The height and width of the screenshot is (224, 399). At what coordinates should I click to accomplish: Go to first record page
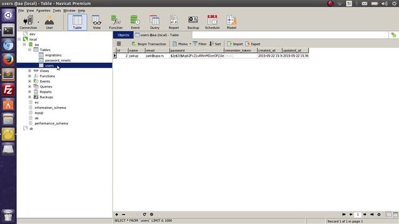(x=344, y=215)
